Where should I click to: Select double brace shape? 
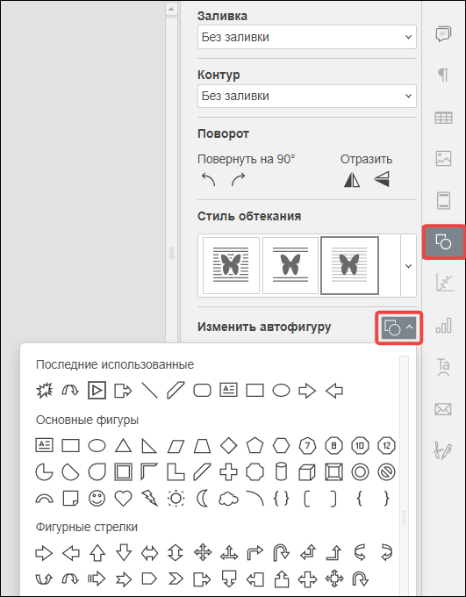click(x=281, y=499)
